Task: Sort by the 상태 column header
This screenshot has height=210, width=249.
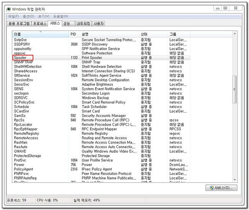Action: (x=153, y=34)
